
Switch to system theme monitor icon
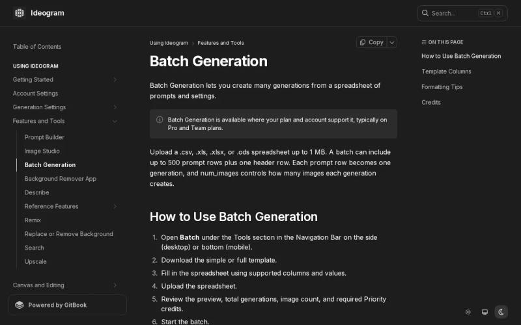coord(485,312)
